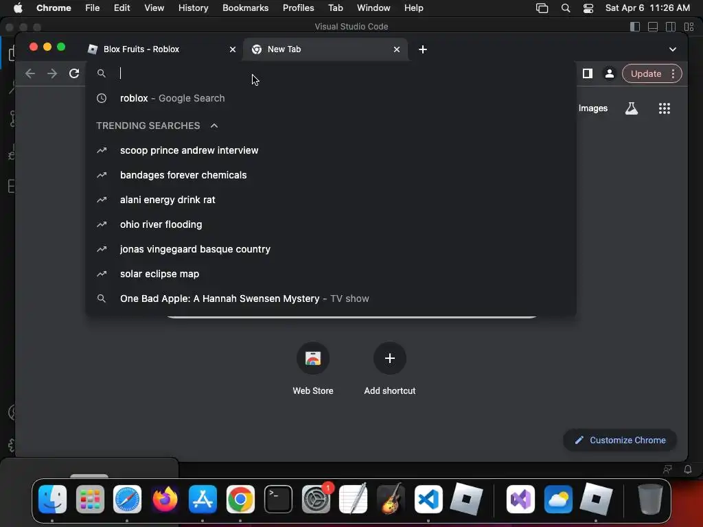This screenshot has height=527, width=703.
Task: Open new tab with plus button
Action: 422,49
